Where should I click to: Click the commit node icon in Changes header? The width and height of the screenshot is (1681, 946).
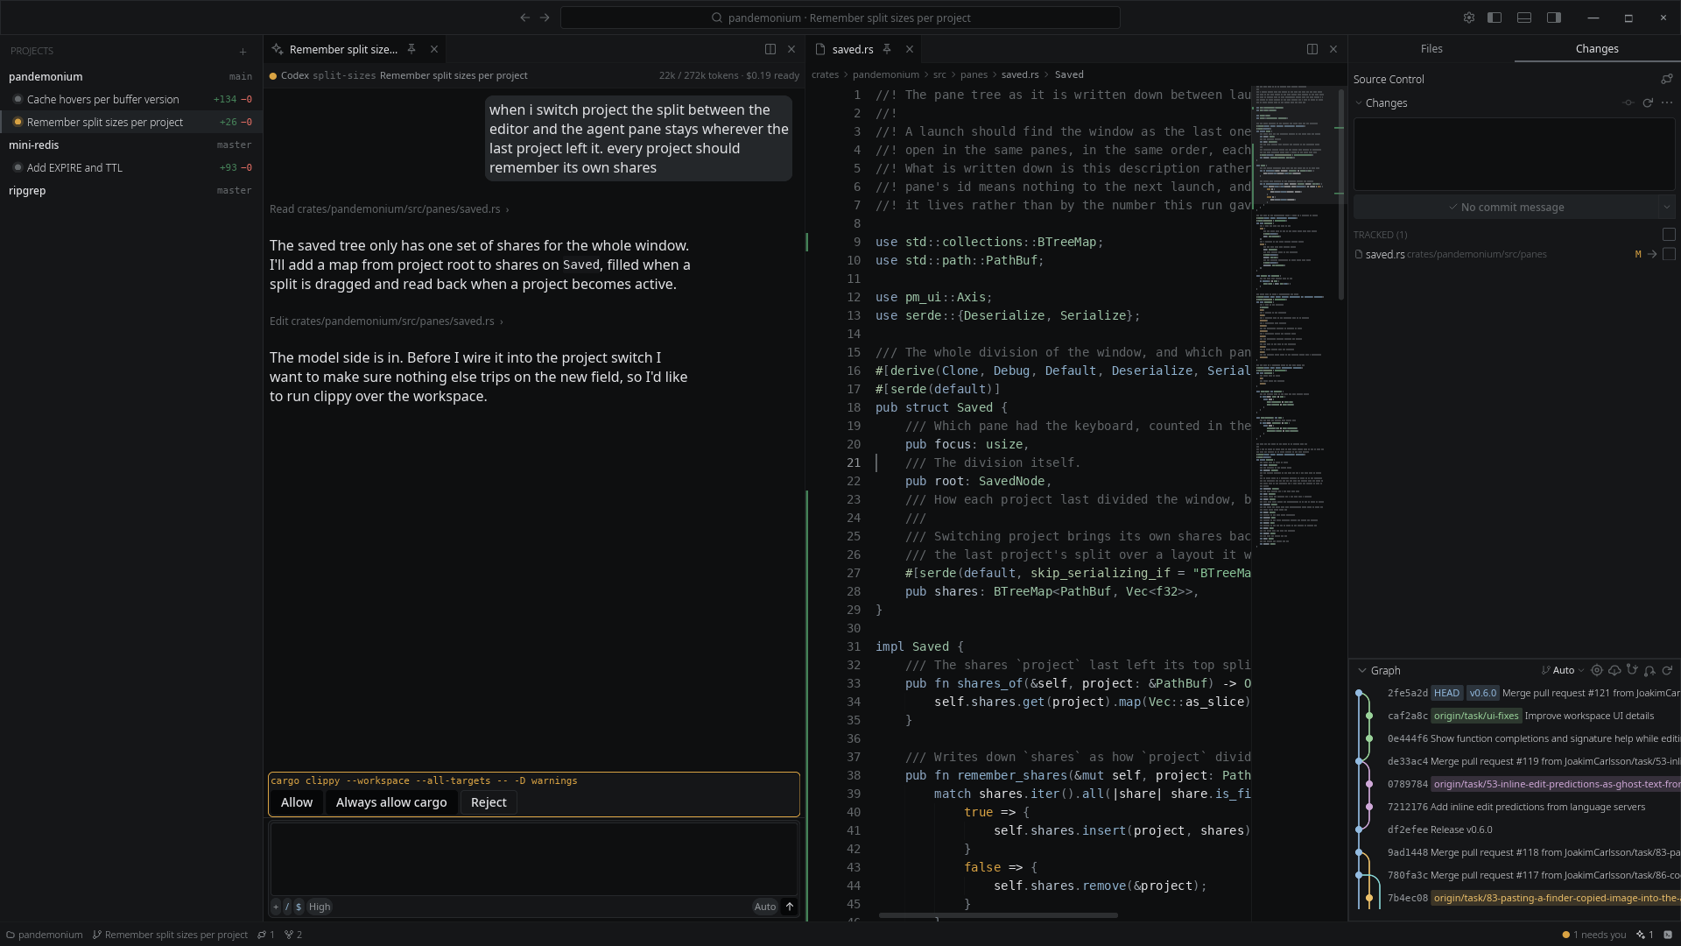point(1628,102)
